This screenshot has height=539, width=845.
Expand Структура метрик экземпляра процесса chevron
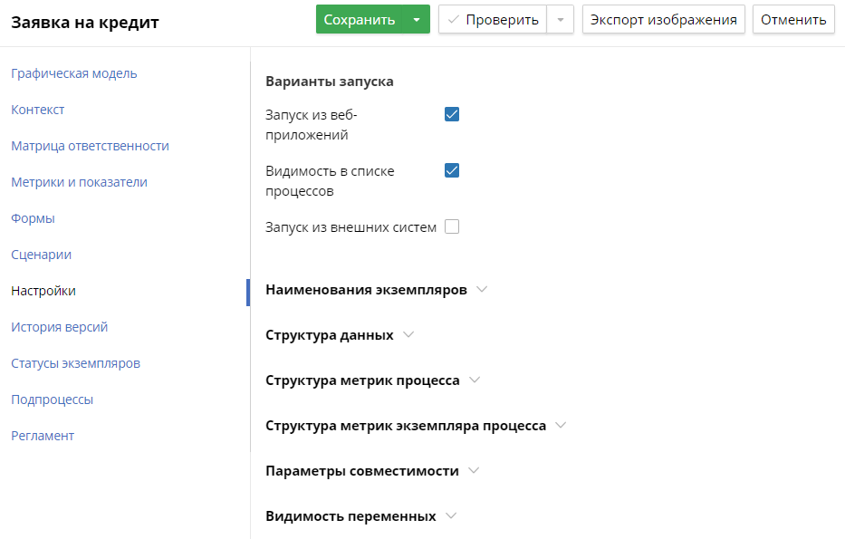pyautogui.click(x=561, y=425)
